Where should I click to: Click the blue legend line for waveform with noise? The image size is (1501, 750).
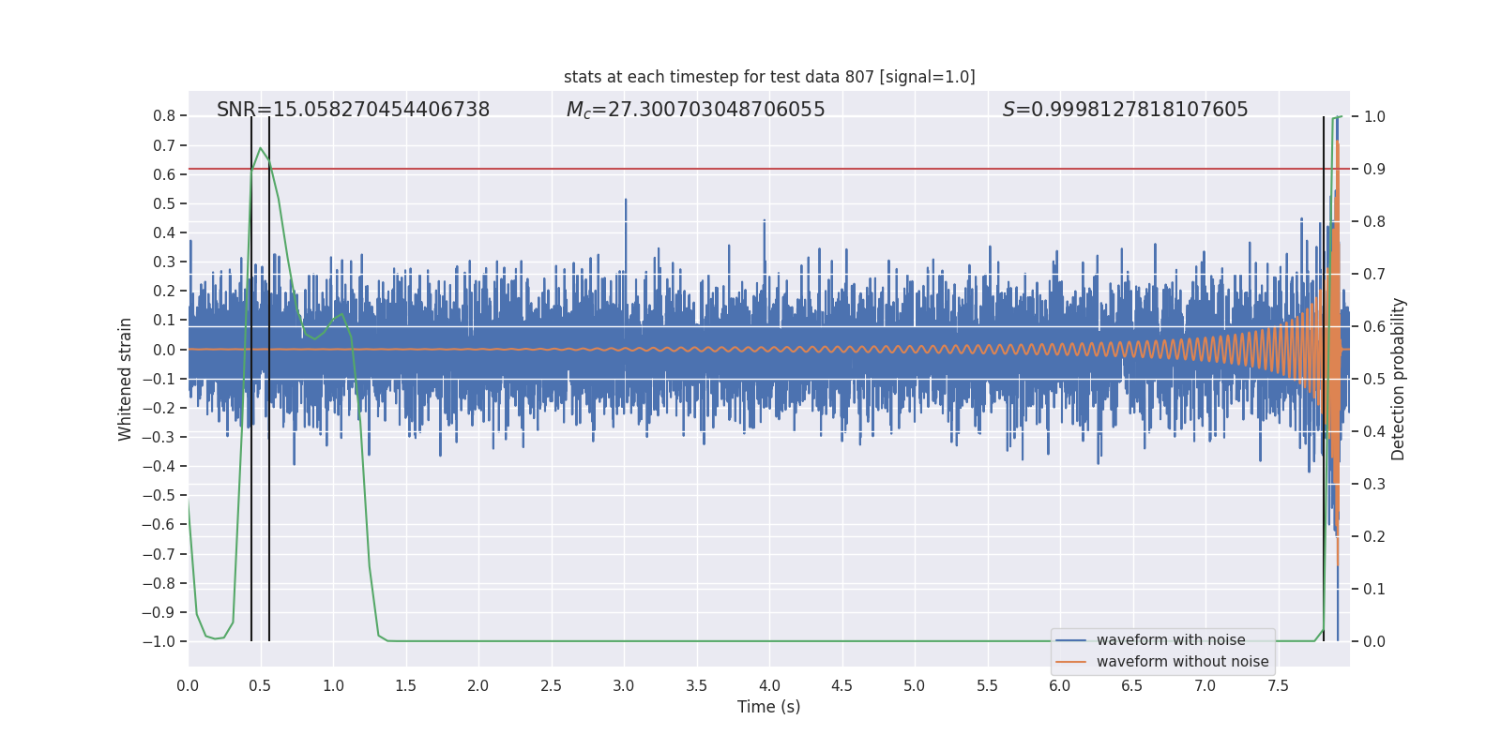coord(1070,640)
